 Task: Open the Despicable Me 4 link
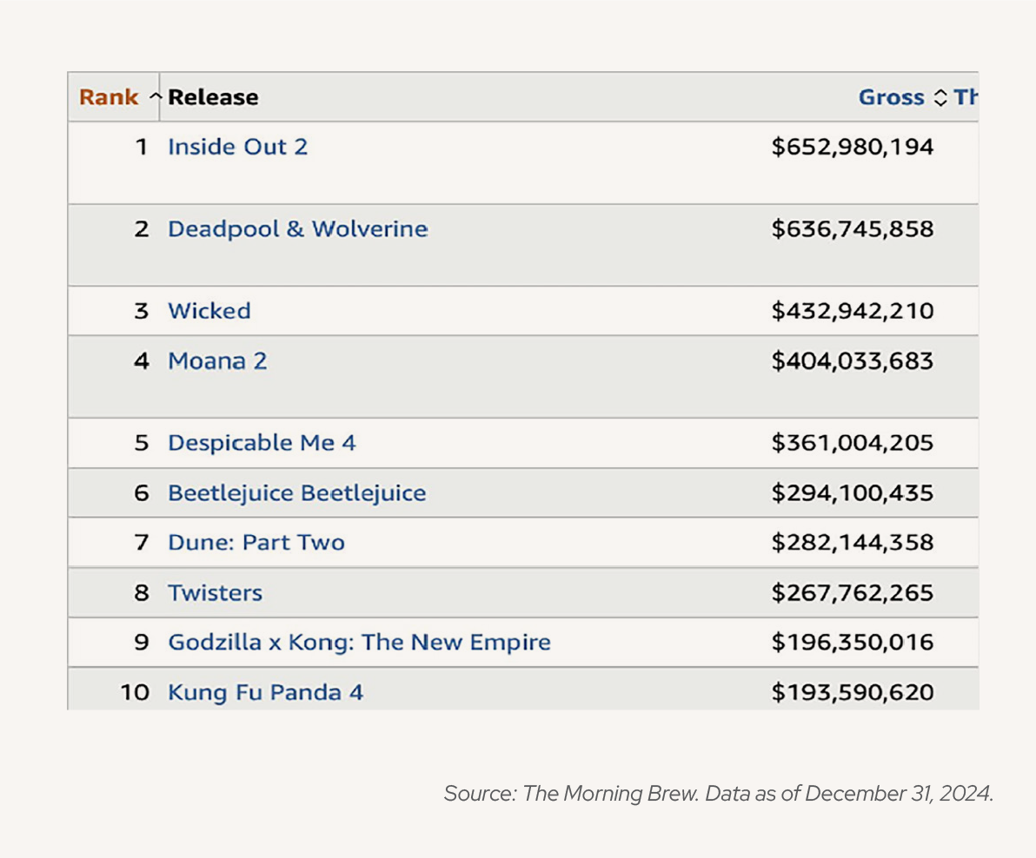[x=262, y=443]
